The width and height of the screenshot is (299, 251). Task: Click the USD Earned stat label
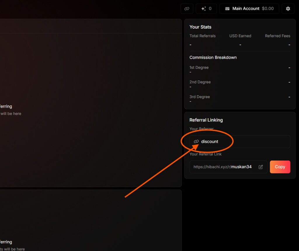point(240,36)
